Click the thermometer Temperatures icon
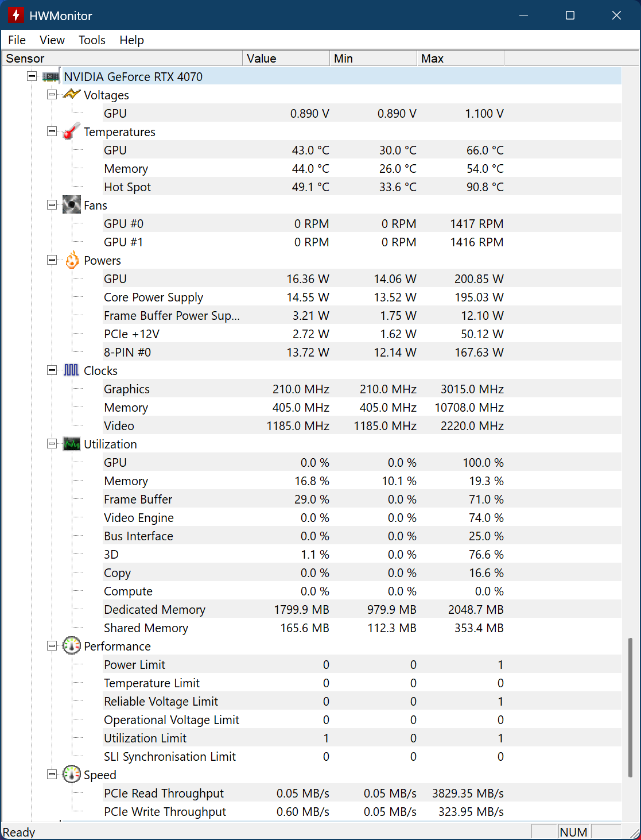This screenshot has height=840, width=641. point(71,131)
